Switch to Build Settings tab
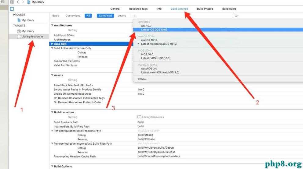The image size is (303, 169). (x=179, y=9)
